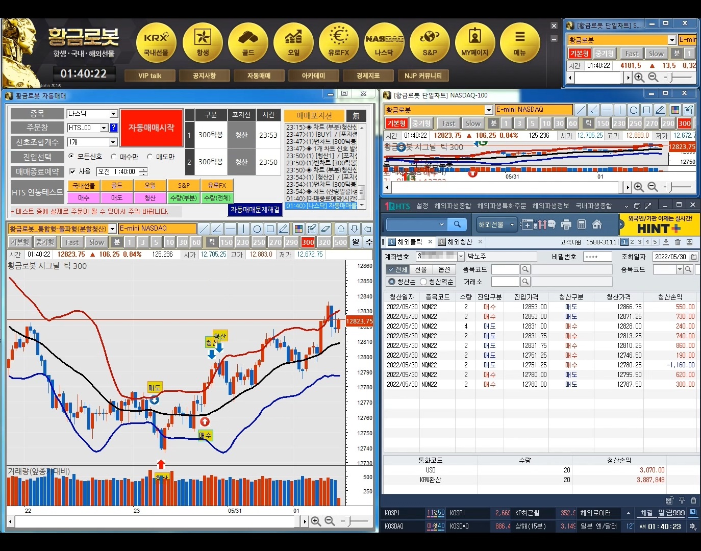Screen dimensions: 701x551
Task: Select the 매도만 radio button
Action: (x=149, y=157)
